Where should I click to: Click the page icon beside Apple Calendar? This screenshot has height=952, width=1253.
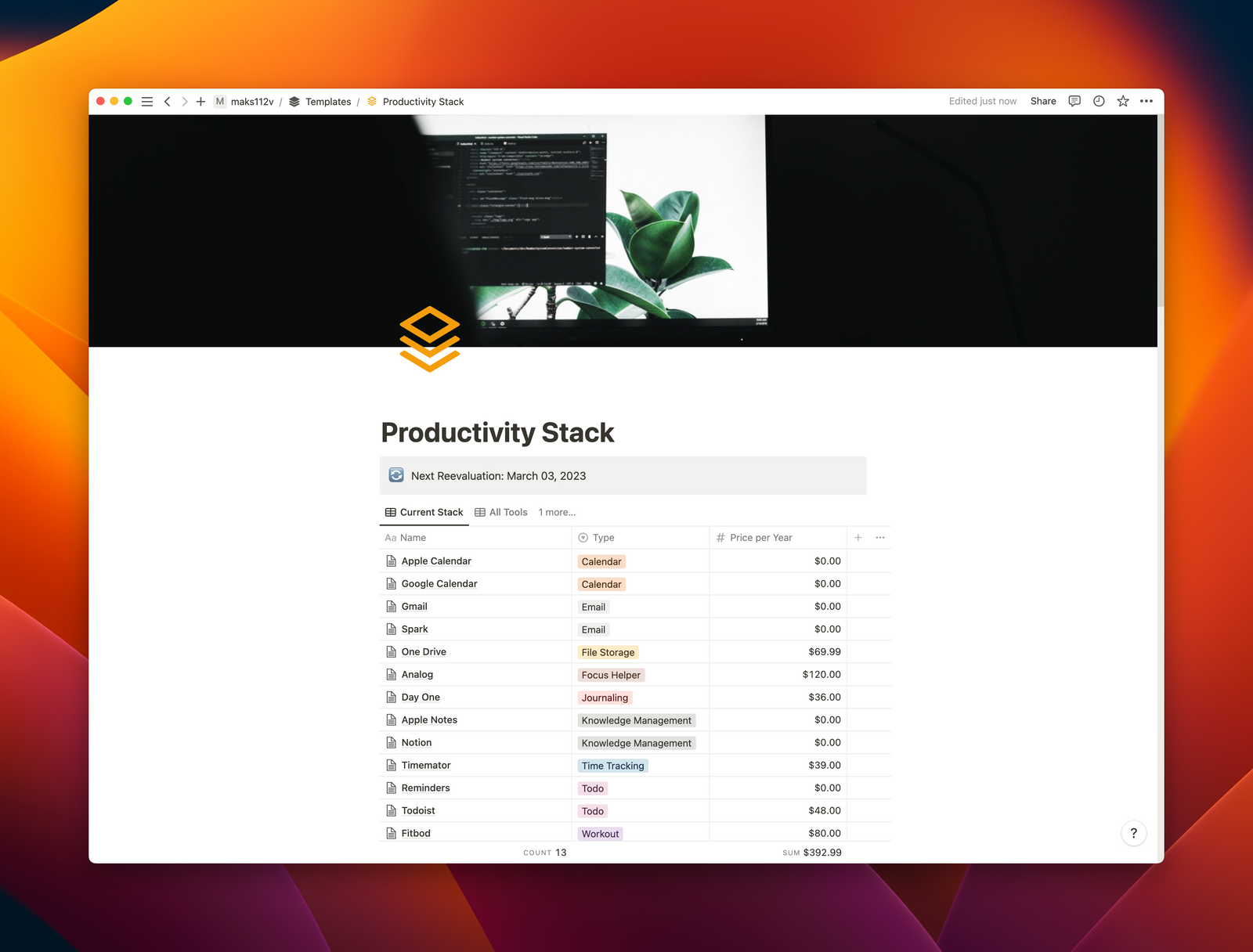[x=391, y=561]
